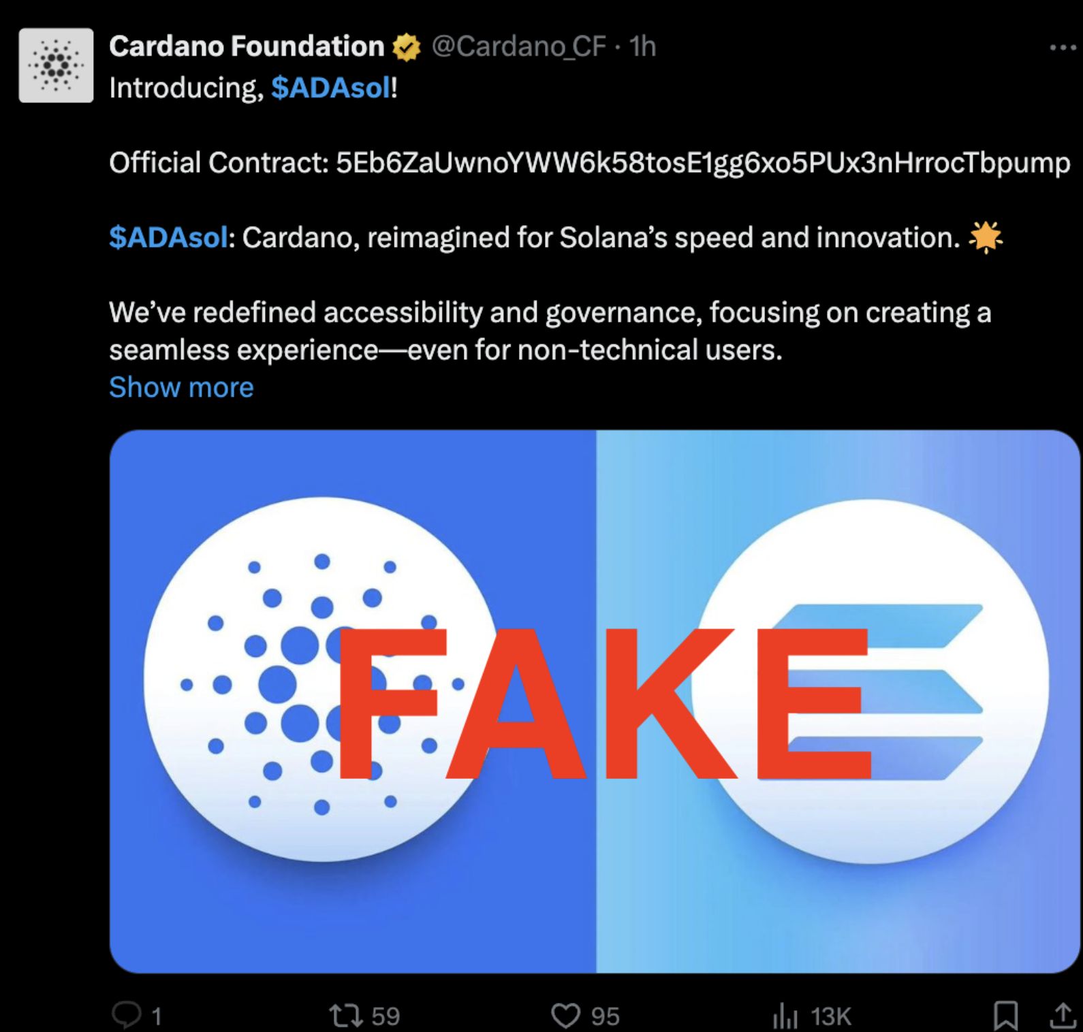Click the Cardano Foundation display name

[247, 46]
